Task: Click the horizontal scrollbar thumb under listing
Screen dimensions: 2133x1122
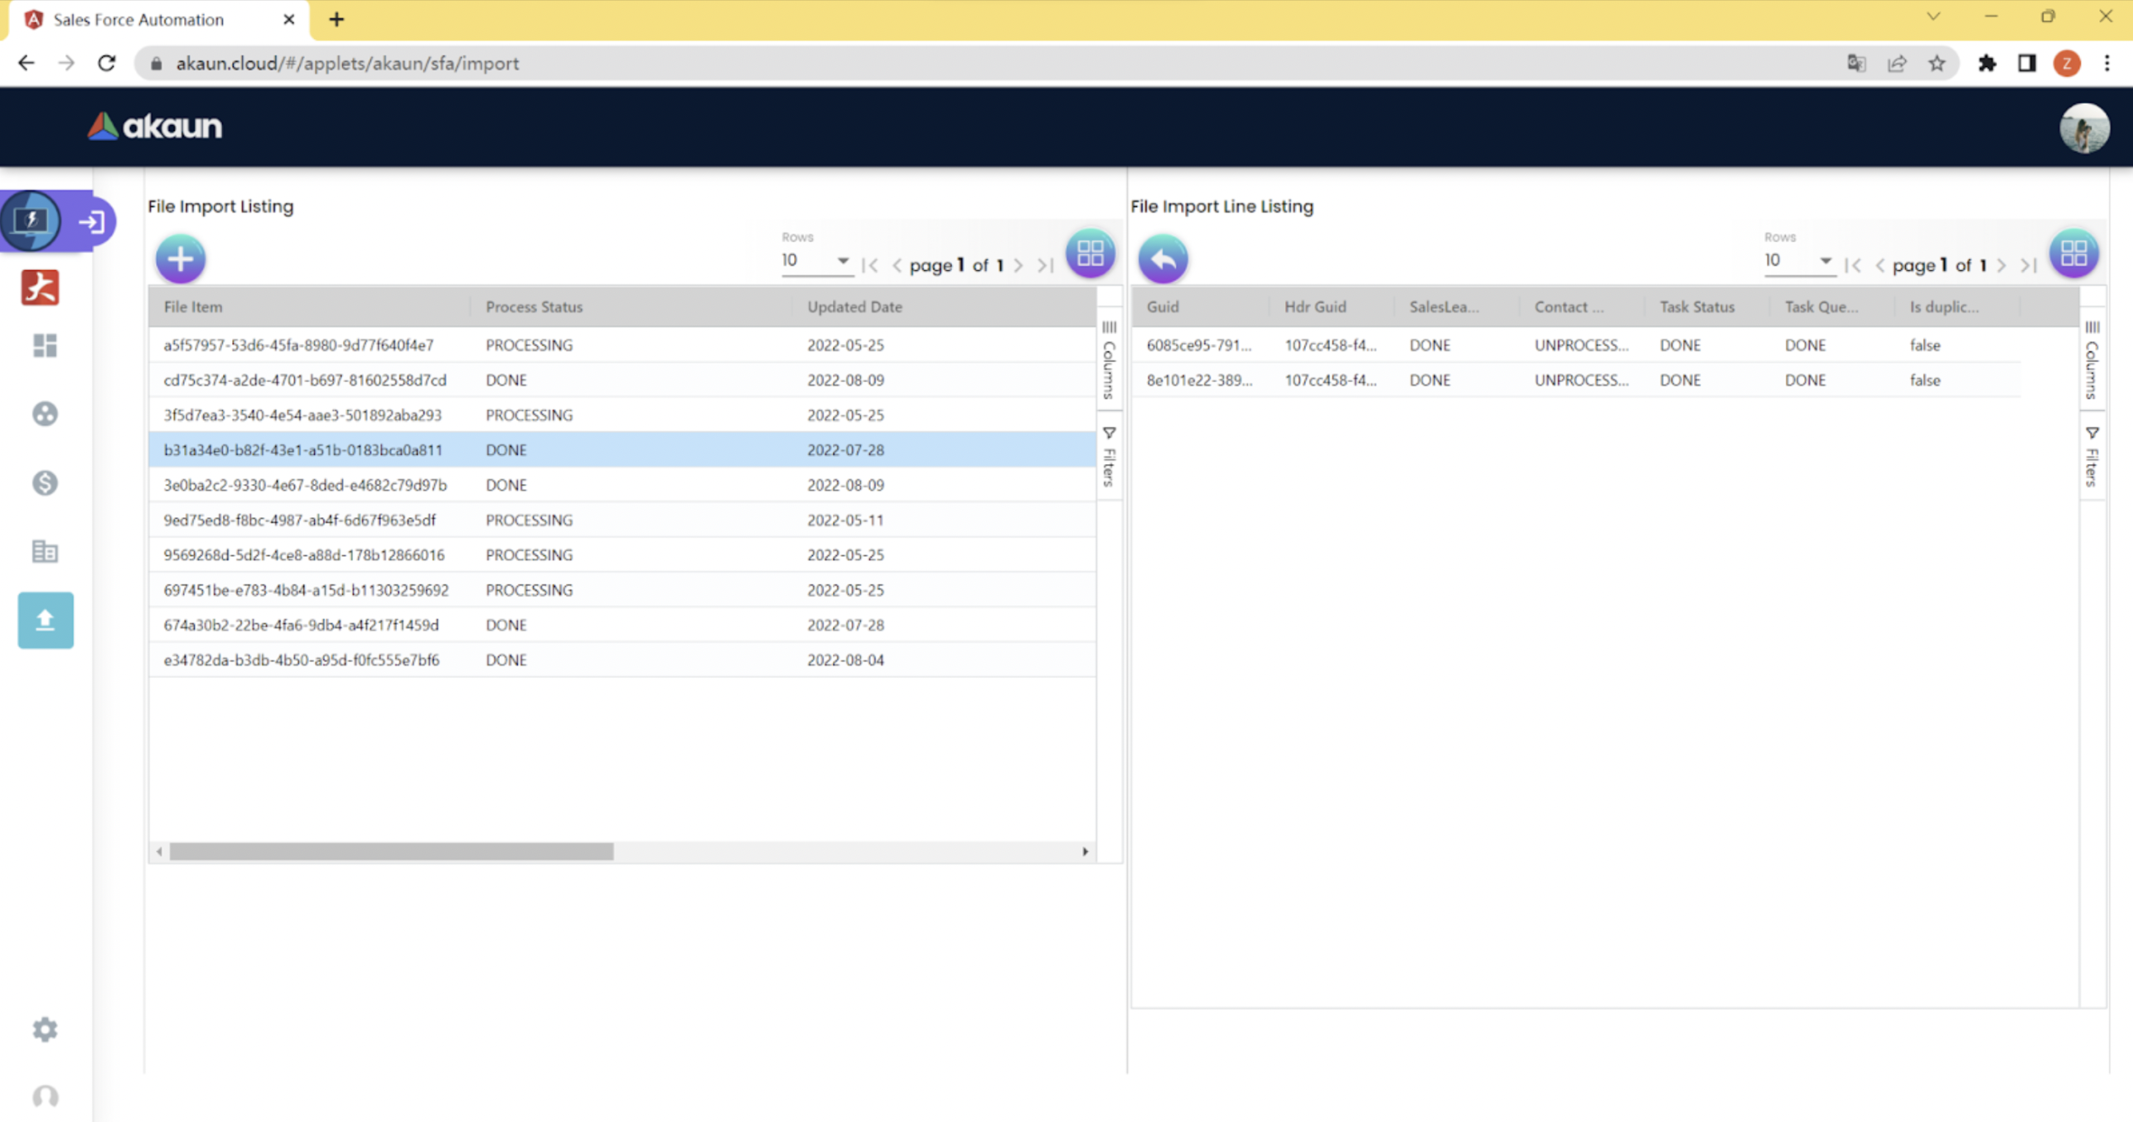Action: pyautogui.click(x=391, y=851)
